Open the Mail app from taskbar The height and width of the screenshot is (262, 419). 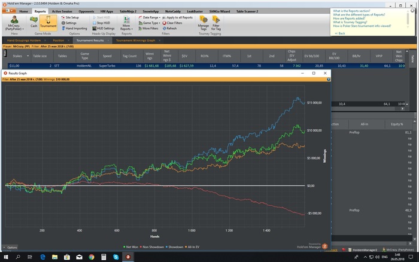click(x=79, y=257)
